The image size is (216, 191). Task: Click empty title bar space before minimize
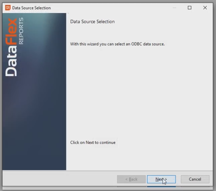coord(113,8)
